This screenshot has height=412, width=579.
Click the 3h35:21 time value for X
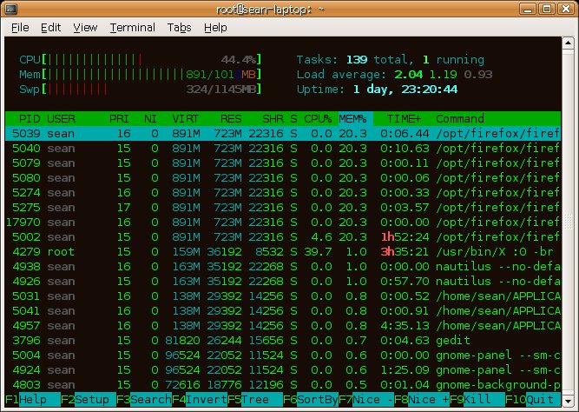[x=405, y=252]
